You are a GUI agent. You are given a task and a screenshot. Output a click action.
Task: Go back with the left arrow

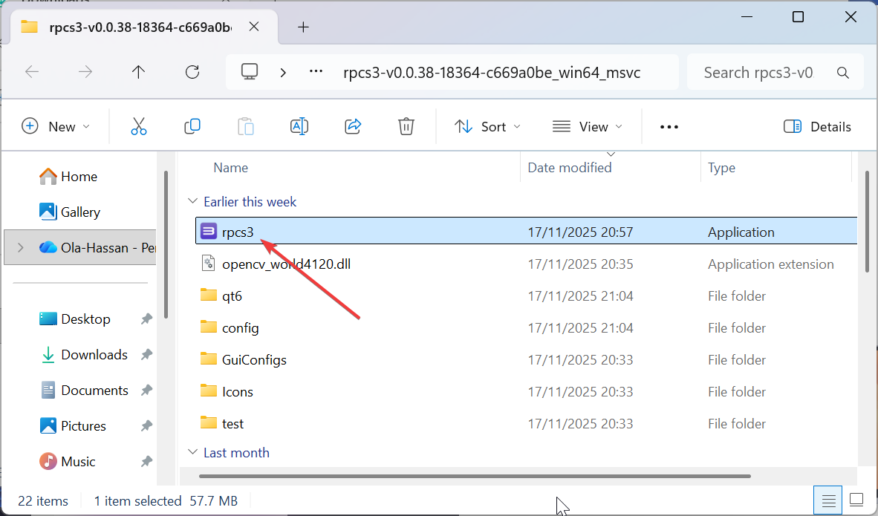point(32,71)
